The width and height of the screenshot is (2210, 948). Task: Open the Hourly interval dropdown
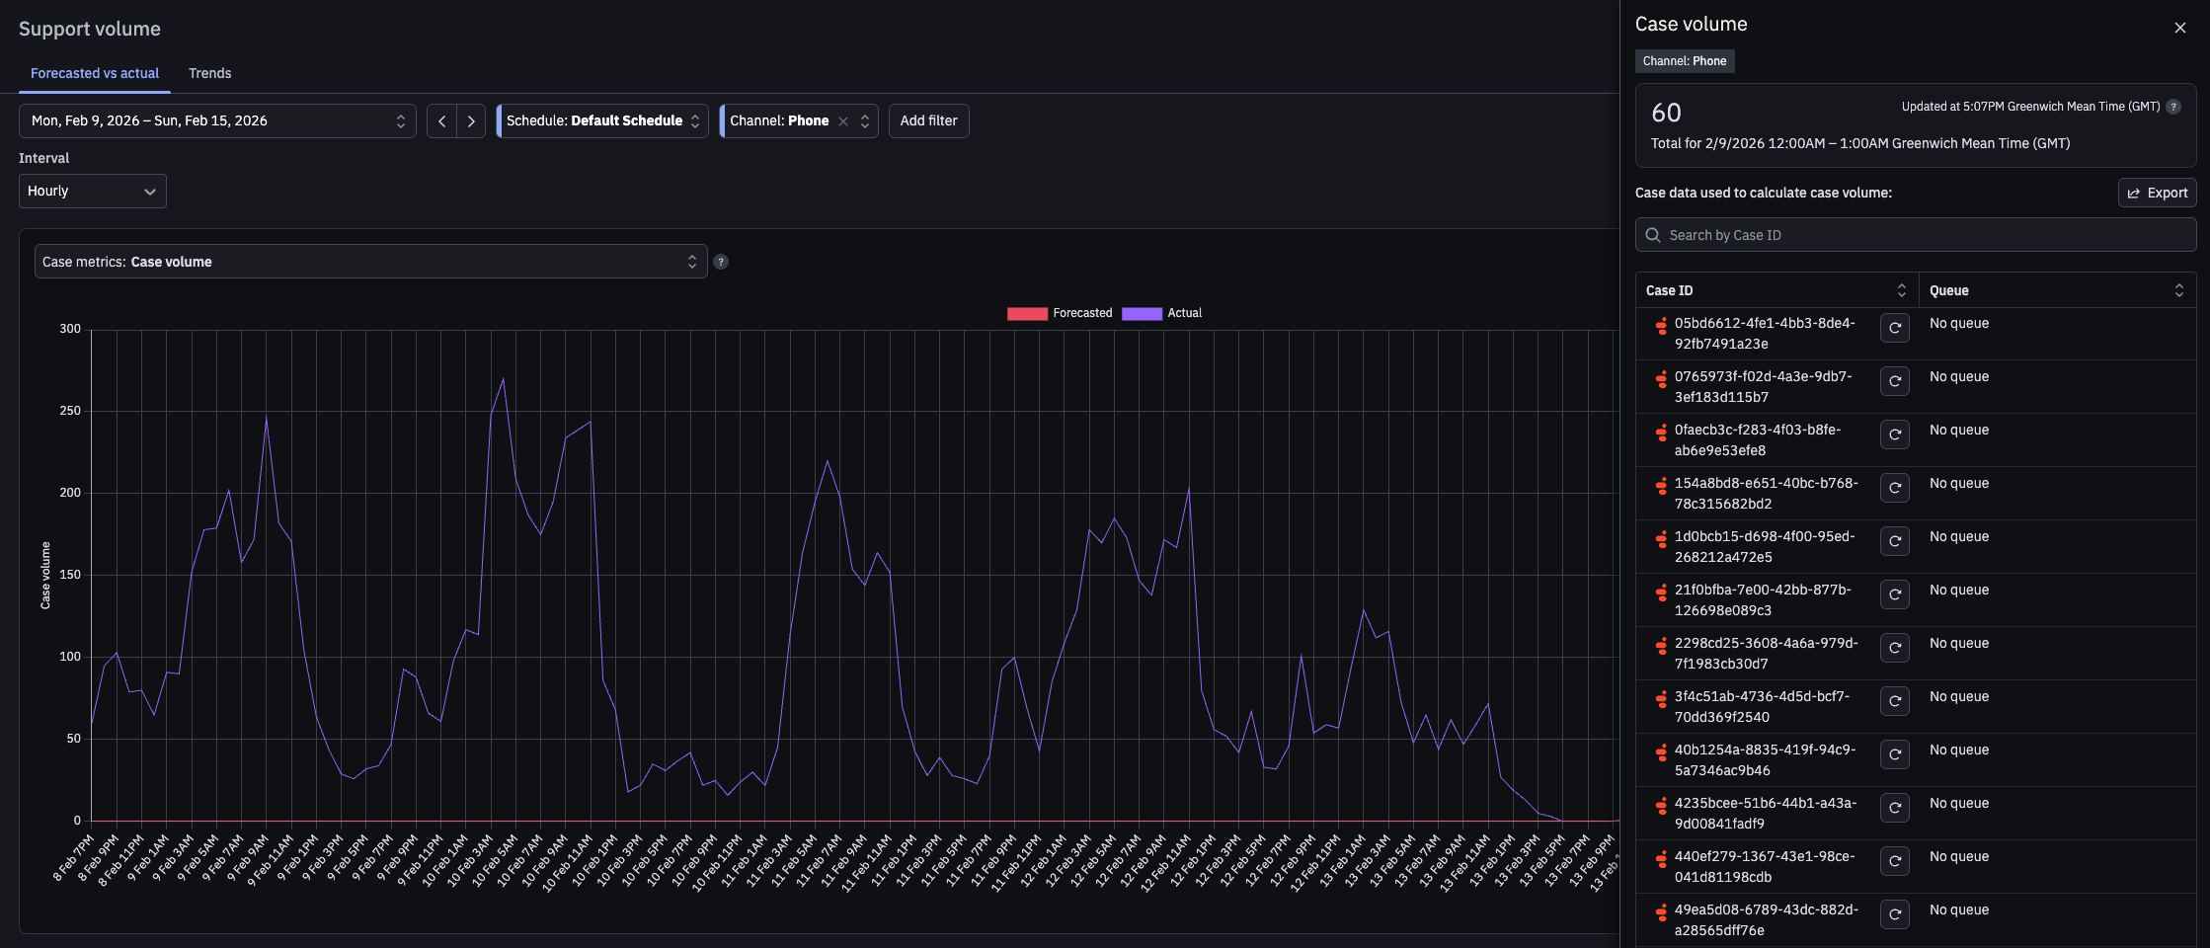point(93,191)
